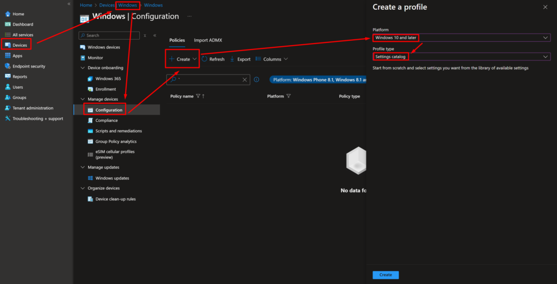Screen dimensions: 557x284
Task: Open Device clean-up rules icon
Action: (90, 199)
